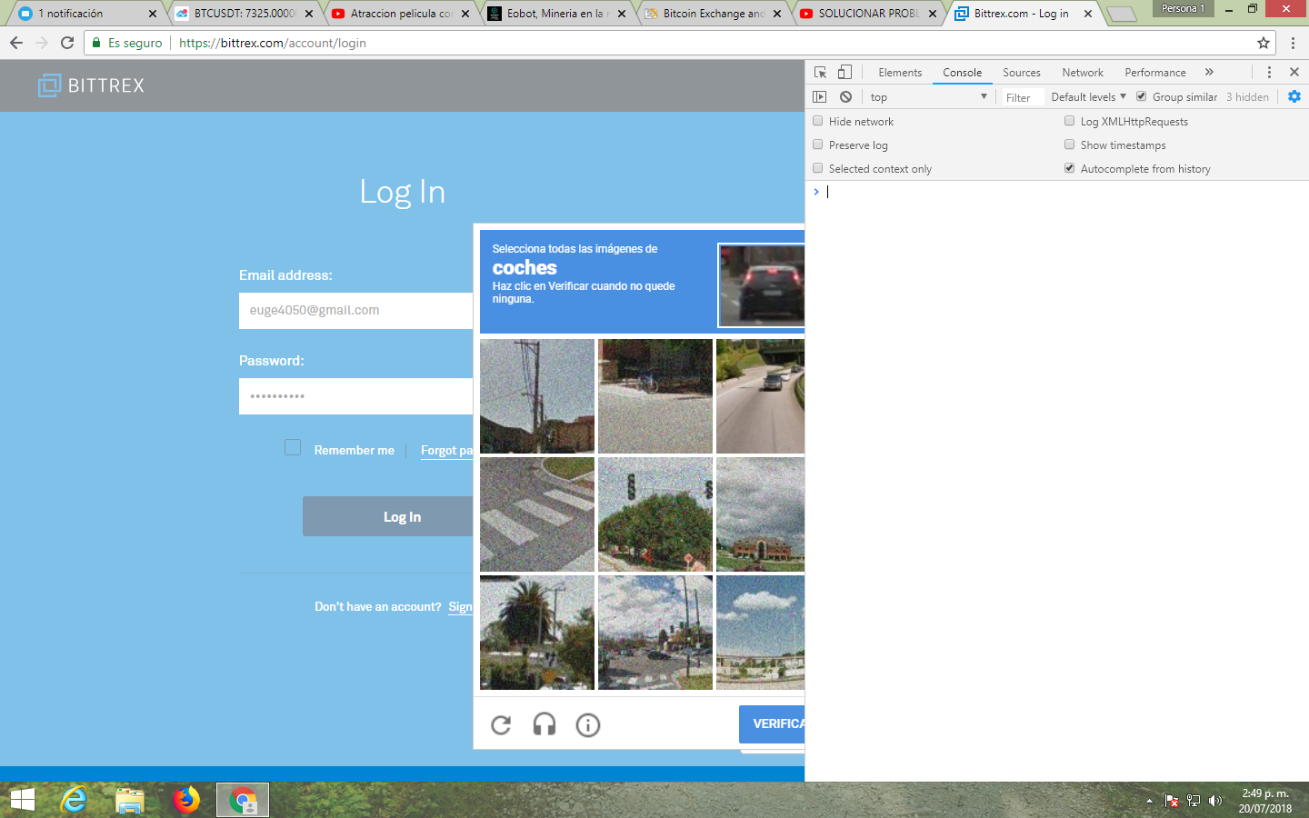Open Firefox from the taskbar
Image resolution: width=1309 pixels, height=818 pixels.
(186, 800)
